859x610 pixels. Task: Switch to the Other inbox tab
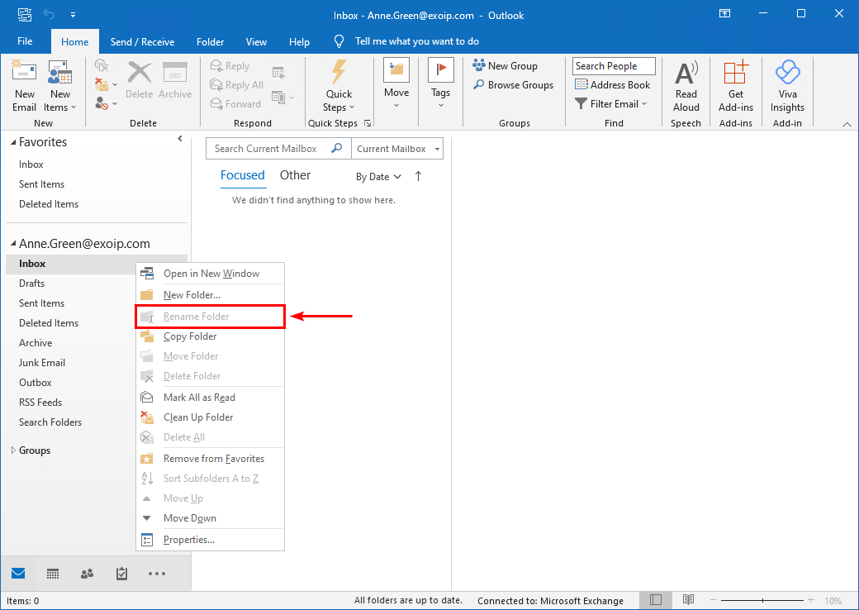295,175
